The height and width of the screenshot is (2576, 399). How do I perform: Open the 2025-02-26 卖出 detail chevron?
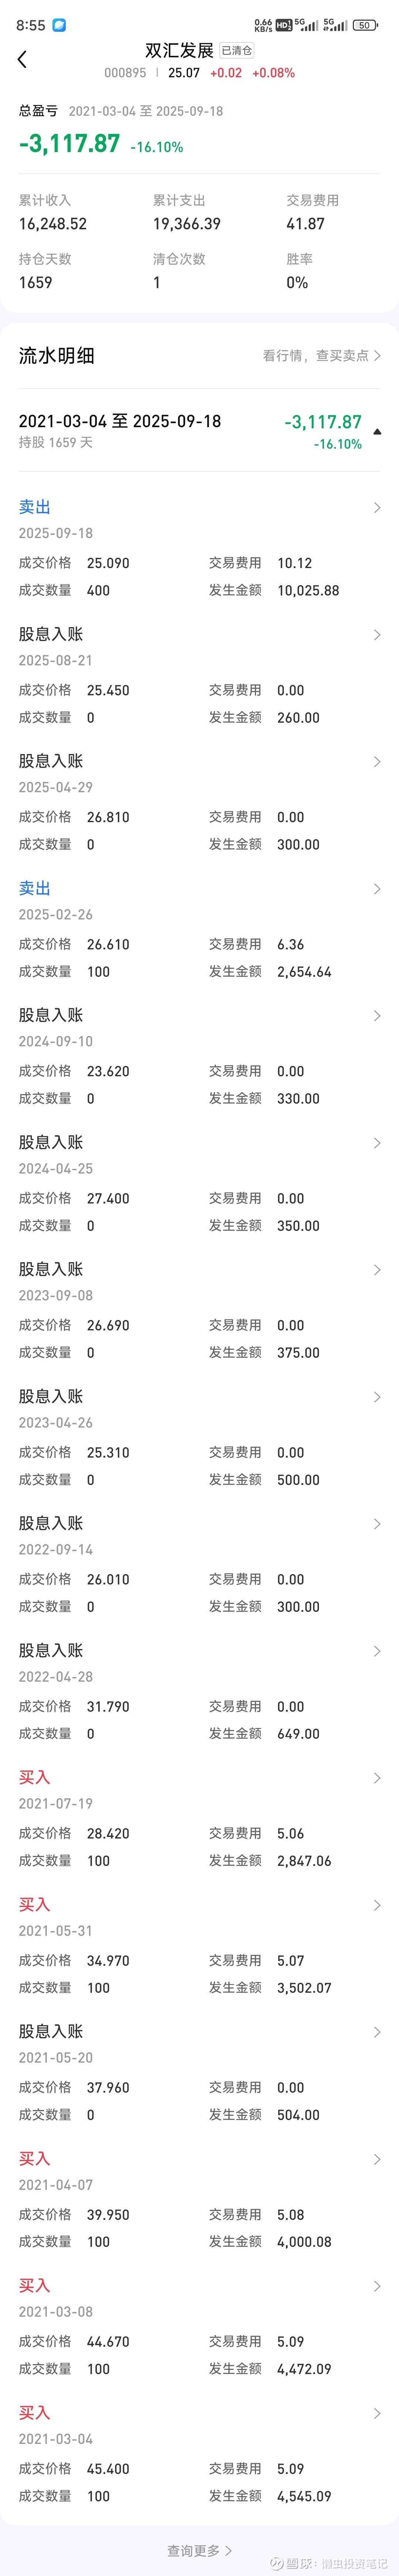(377, 889)
